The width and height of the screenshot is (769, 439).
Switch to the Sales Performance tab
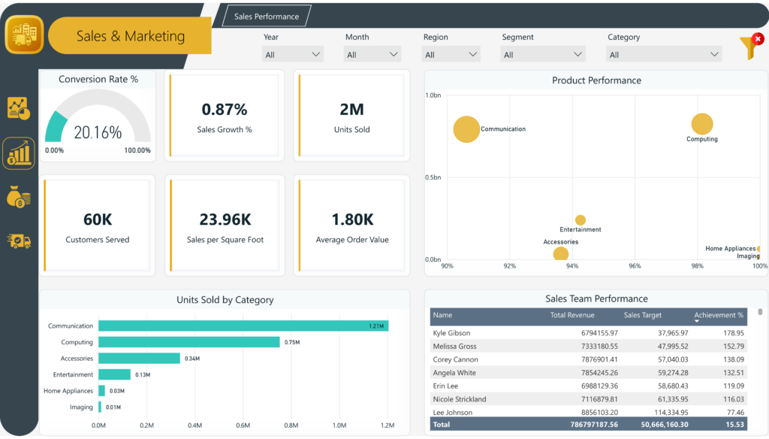coord(267,17)
